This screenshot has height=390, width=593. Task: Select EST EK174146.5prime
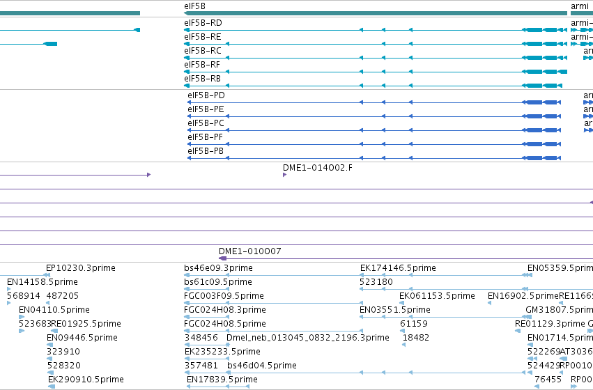(x=398, y=268)
